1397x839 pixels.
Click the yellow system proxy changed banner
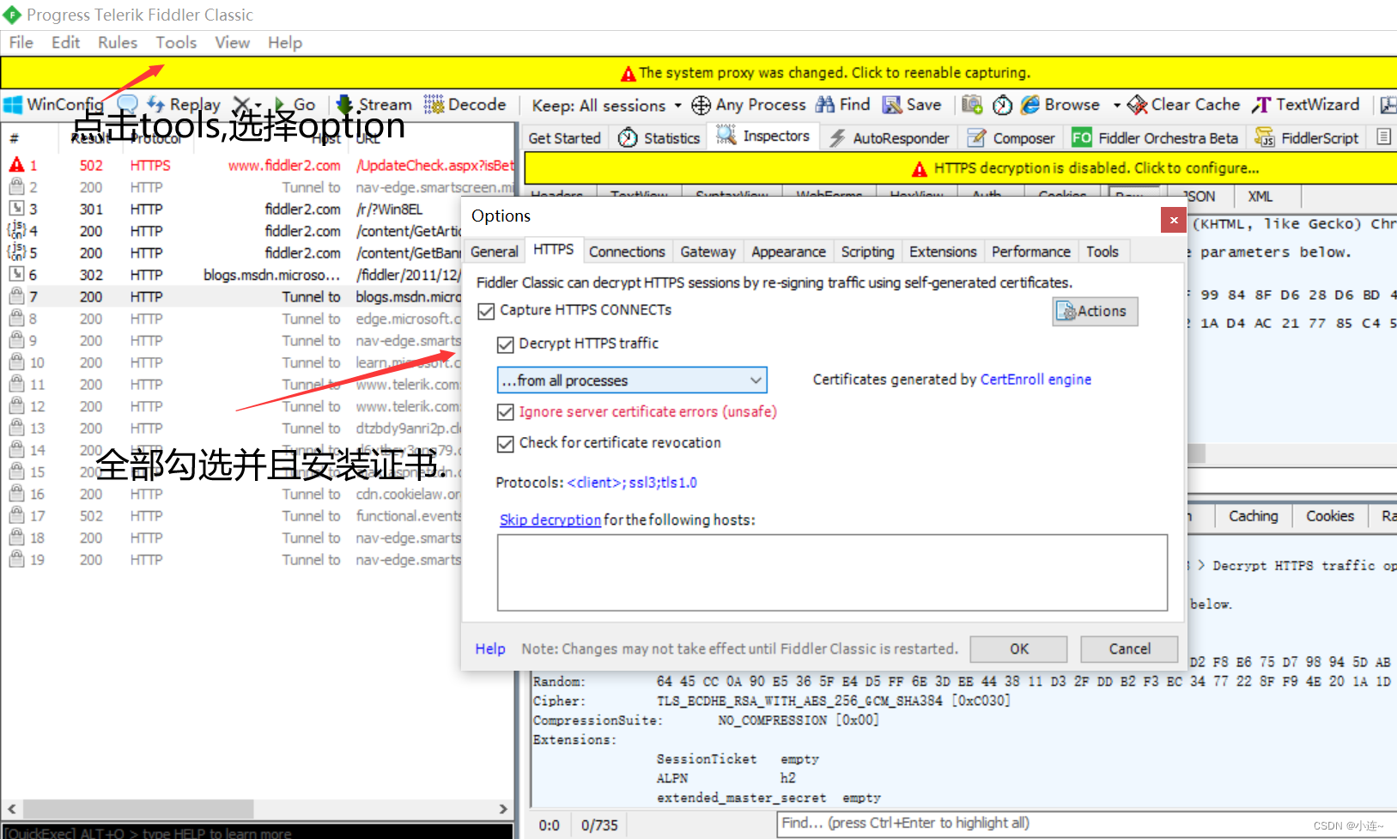pyautogui.click(x=698, y=73)
